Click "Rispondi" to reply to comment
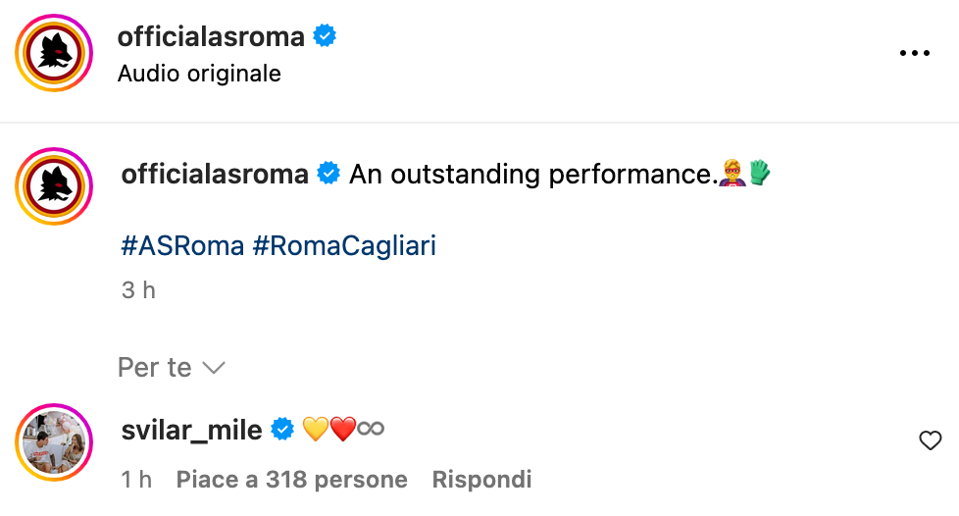The height and width of the screenshot is (516, 959). pyautogui.click(x=481, y=480)
